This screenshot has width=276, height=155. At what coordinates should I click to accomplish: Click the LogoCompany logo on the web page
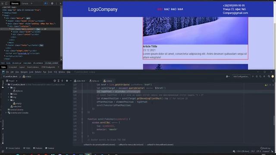tap(103, 9)
